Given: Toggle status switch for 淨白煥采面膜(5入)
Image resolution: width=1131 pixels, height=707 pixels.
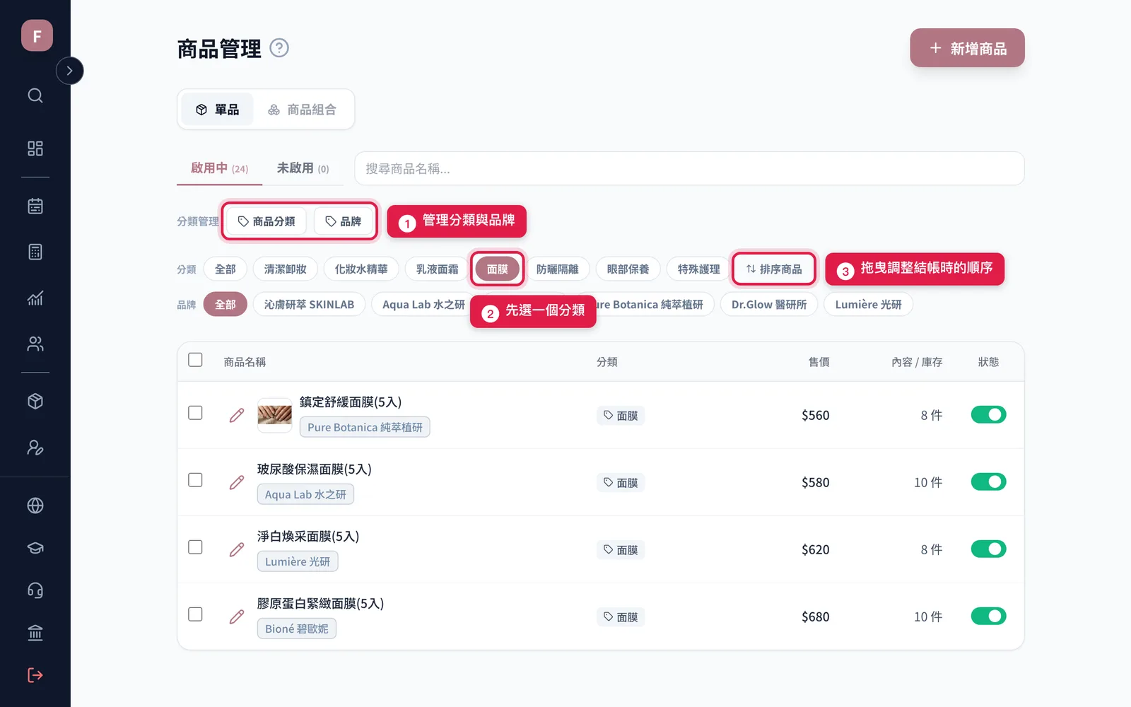Looking at the screenshot, I should coord(988,549).
